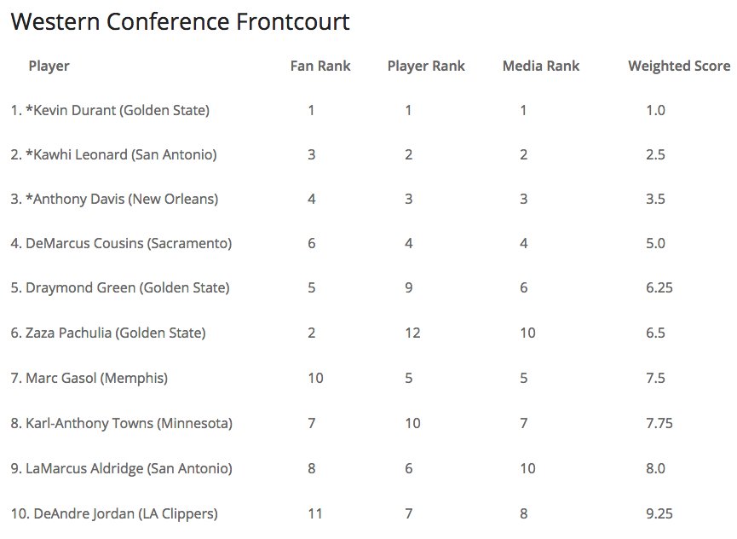Image resolution: width=737 pixels, height=539 pixels.
Task: Click the Western Conference Frontcourt heading
Action: 180,21
